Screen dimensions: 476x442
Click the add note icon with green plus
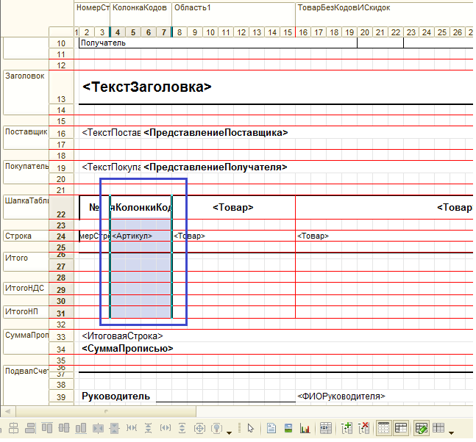(x=347, y=428)
